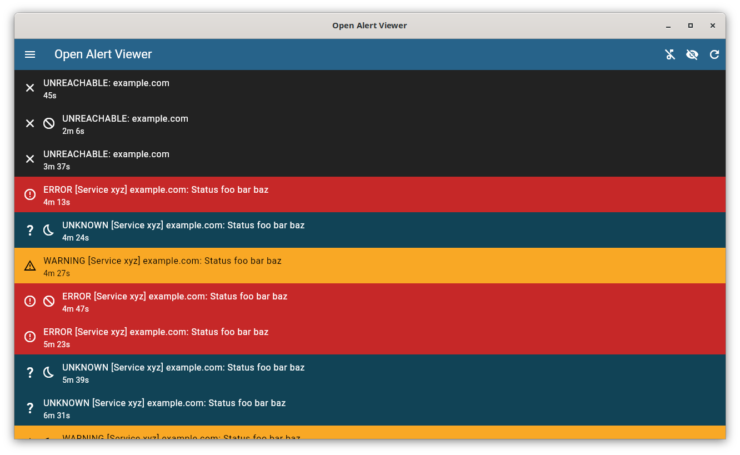Viewport: 740px width, 455px height.
Task: Toggle the mute sounds icon
Action: point(670,54)
